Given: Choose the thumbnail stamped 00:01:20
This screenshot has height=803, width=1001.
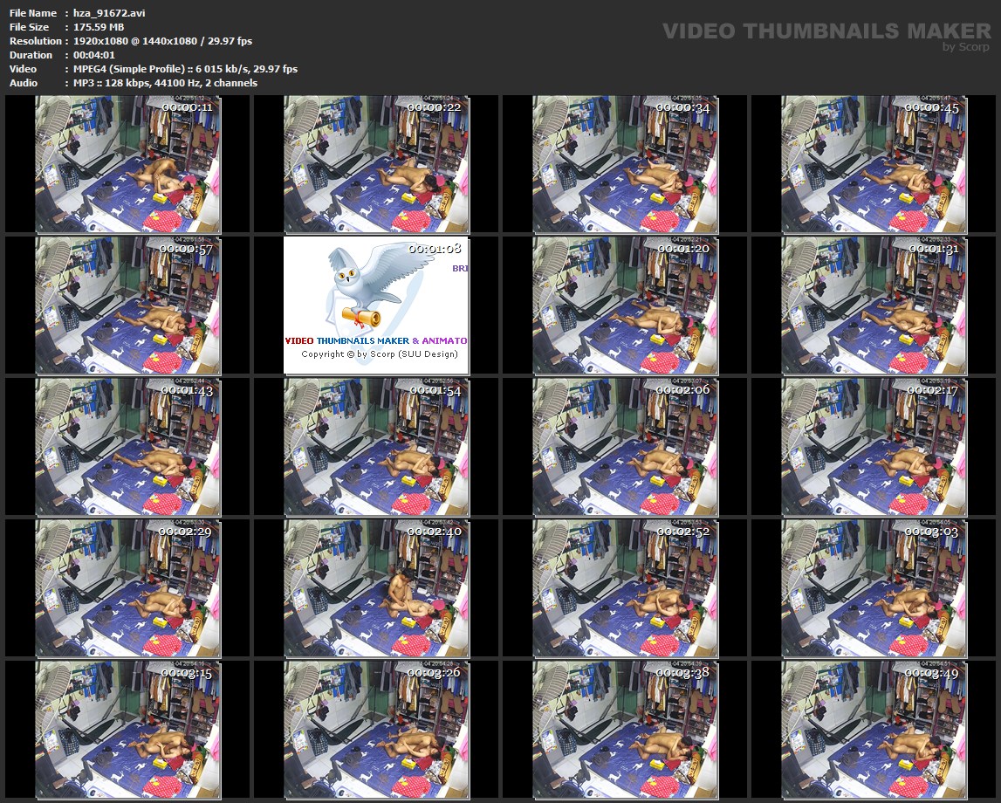Looking at the screenshot, I should (625, 305).
